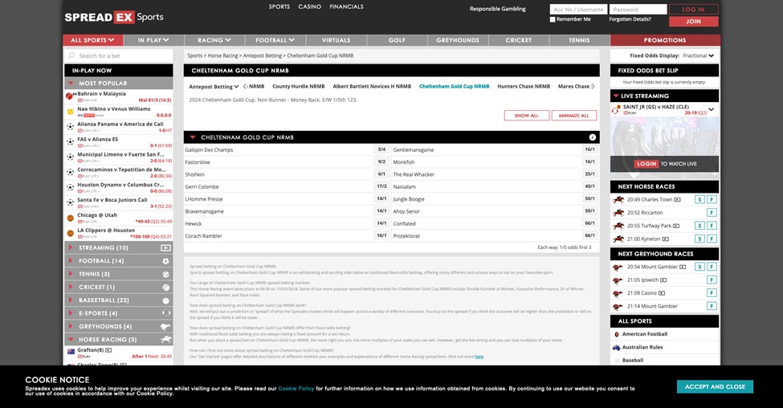Collapse the Live Streaming panel
Screen dimensions: 783x408
pyautogui.click(x=616, y=96)
